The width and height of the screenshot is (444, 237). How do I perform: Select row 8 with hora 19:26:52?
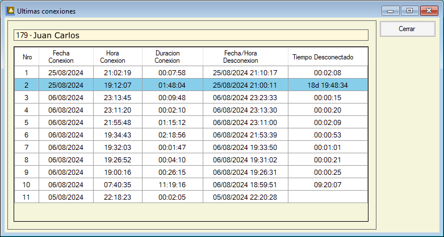(x=118, y=160)
